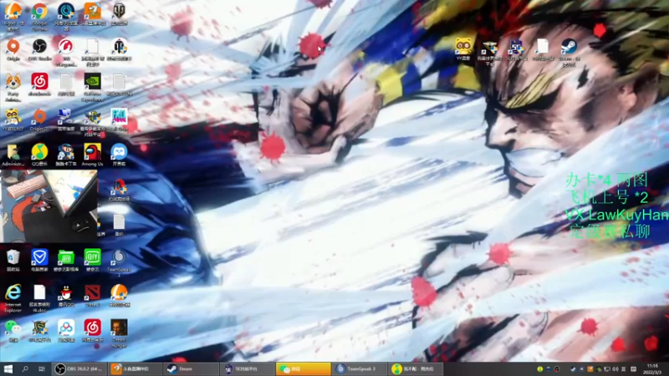Open the cloudmusic desktop shortcut
The width and height of the screenshot is (669, 376).
[39, 84]
